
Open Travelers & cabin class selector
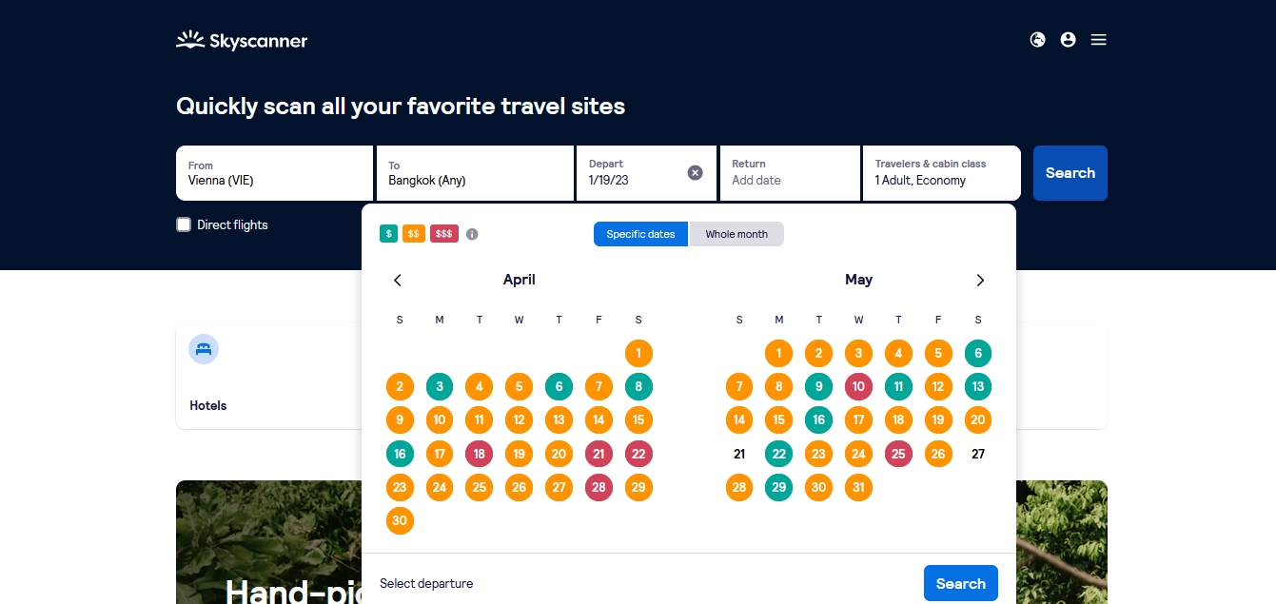(x=942, y=173)
